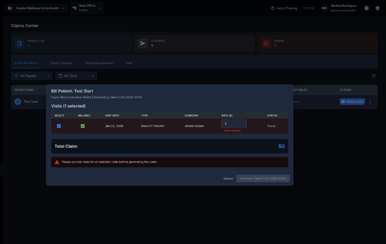Image resolution: width=386 pixels, height=244 pixels.
Task: Click the agency building icon beside Coastal Wellness
Action: [x=10, y=8]
